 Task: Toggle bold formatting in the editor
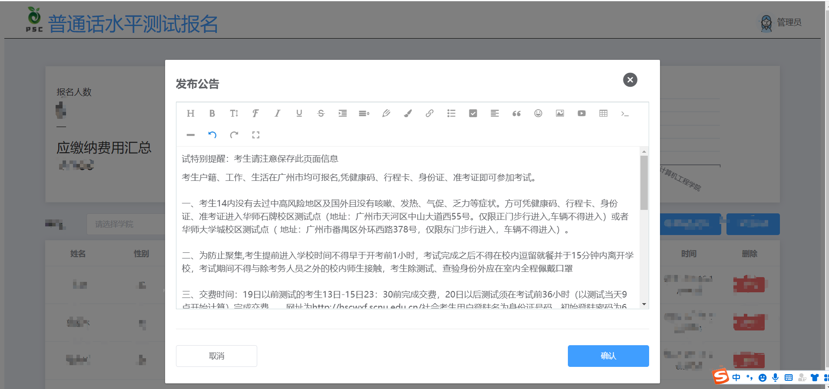click(x=212, y=113)
